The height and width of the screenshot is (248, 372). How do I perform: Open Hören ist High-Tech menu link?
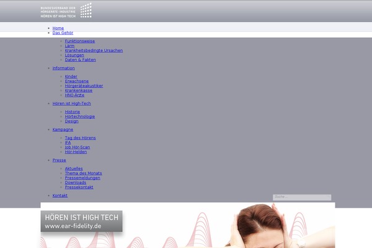(x=71, y=104)
